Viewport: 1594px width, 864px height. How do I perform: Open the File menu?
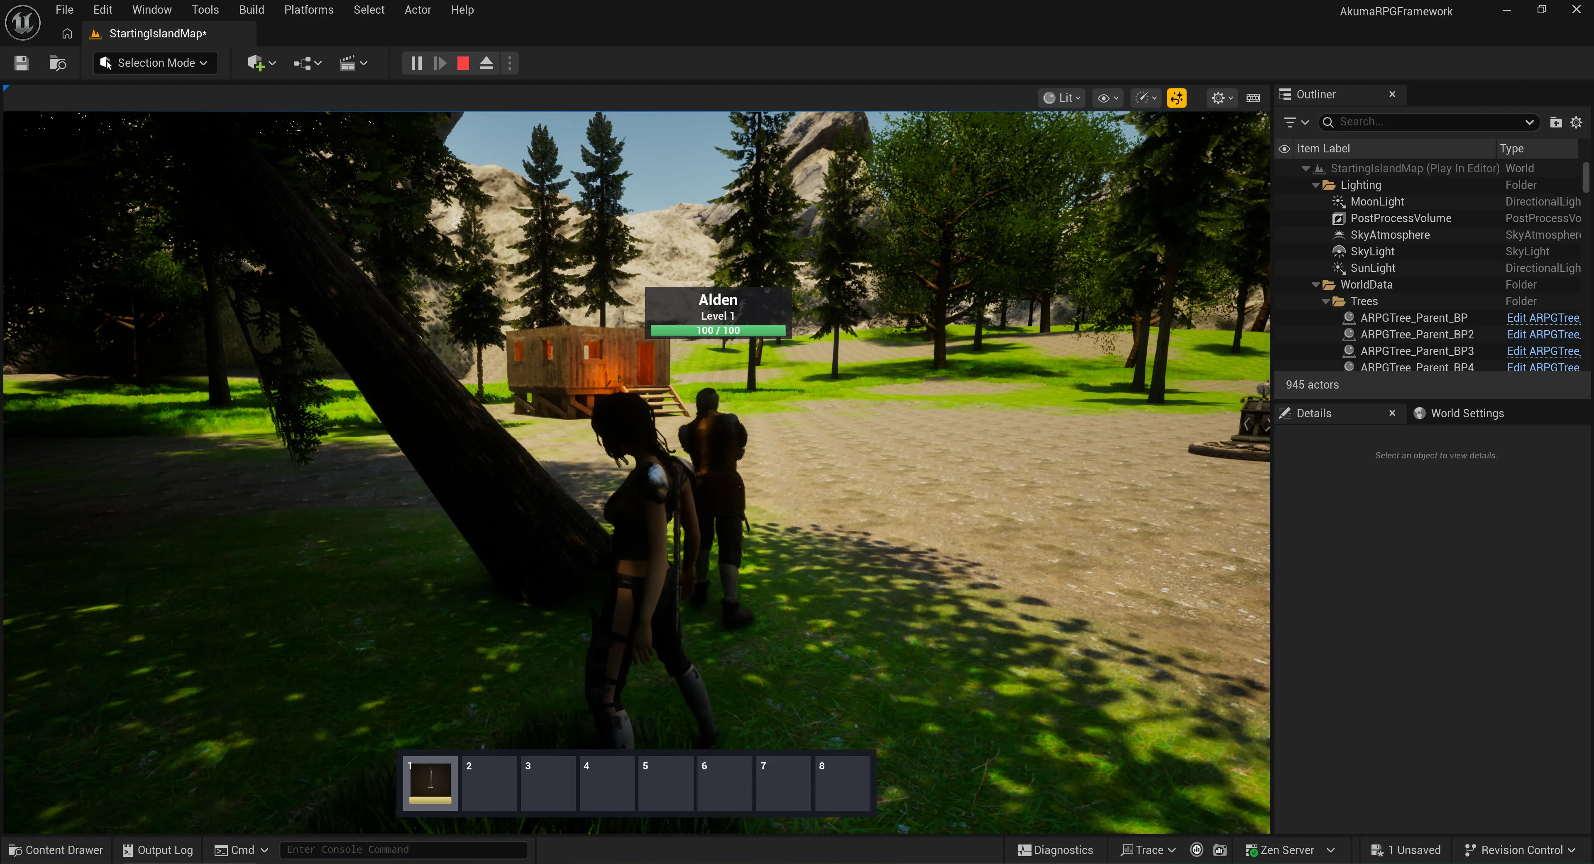tap(64, 10)
